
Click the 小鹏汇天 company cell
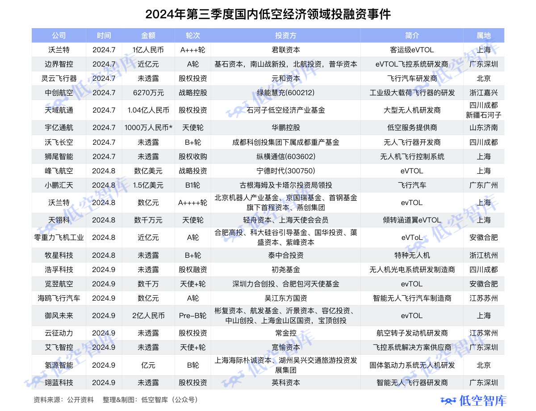[x=59, y=185]
